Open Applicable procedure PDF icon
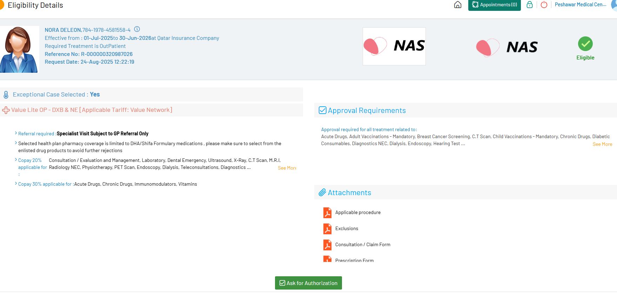 point(327,213)
